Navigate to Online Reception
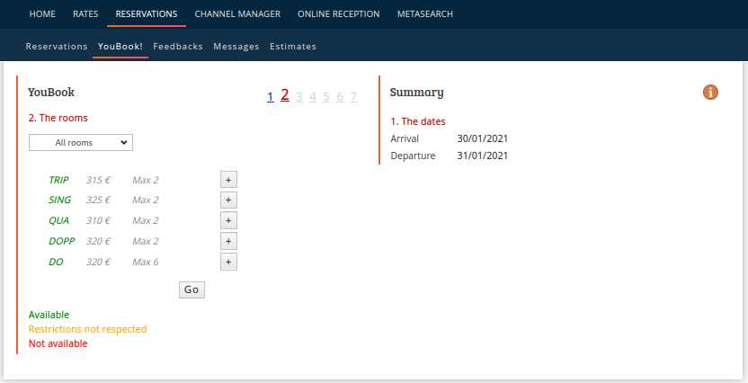 coord(339,14)
